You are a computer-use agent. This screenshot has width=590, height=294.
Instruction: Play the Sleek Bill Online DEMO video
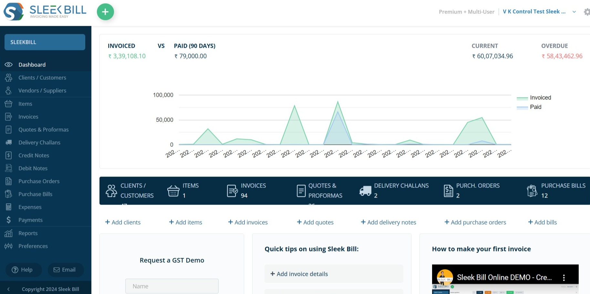(x=505, y=284)
